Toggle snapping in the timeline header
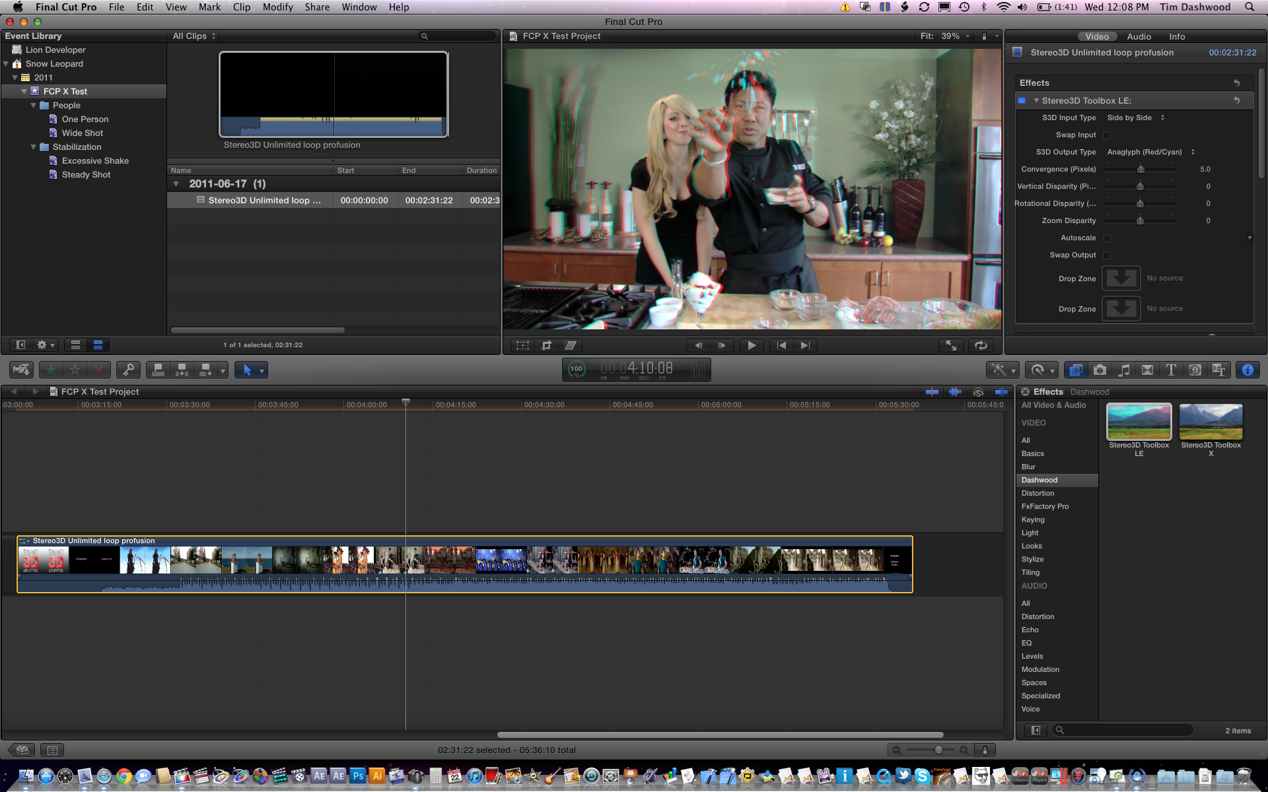Image resolution: width=1268 pixels, height=792 pixels. coord(1001,391)
